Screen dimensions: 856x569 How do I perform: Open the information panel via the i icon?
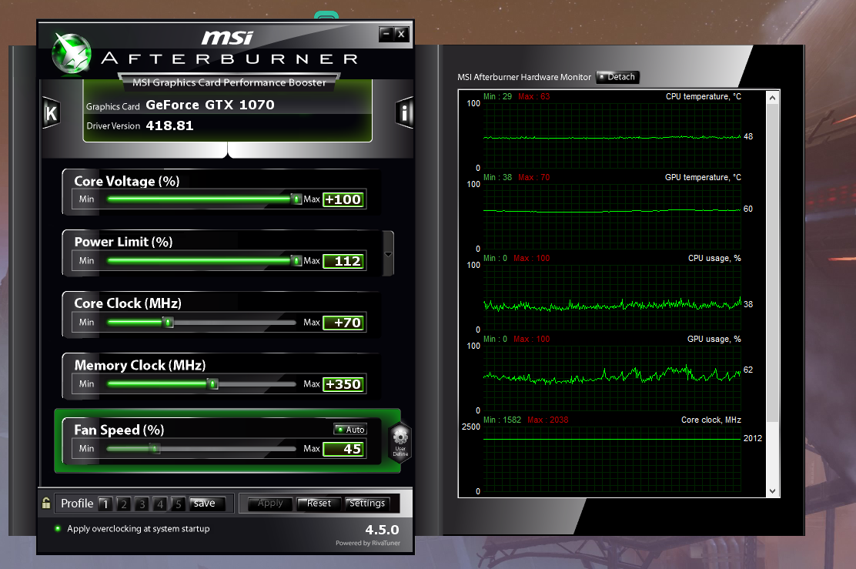click(404, 113)
